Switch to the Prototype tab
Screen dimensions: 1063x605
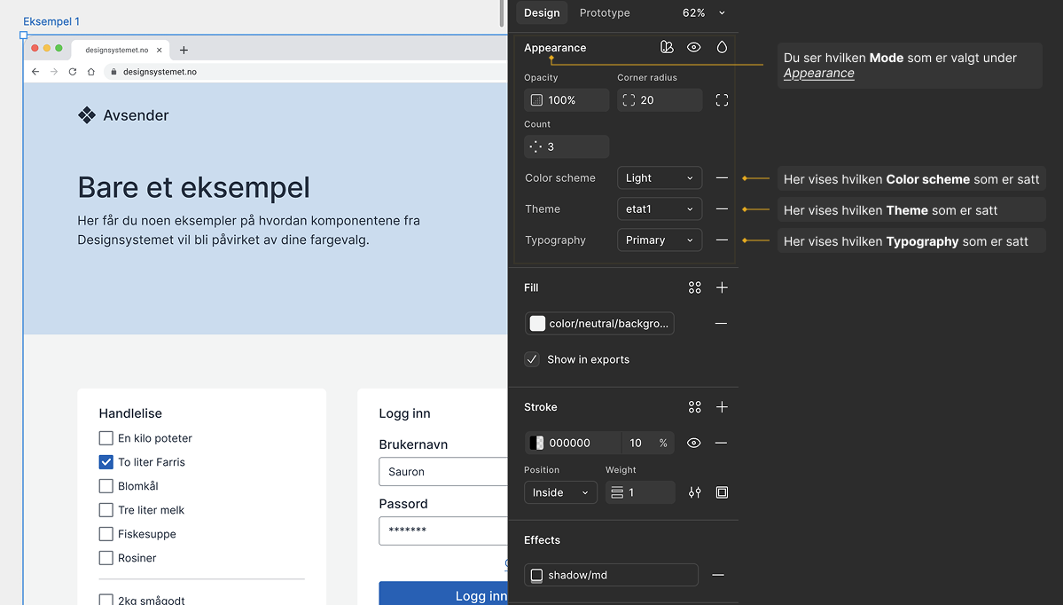[x=605, y=13]
